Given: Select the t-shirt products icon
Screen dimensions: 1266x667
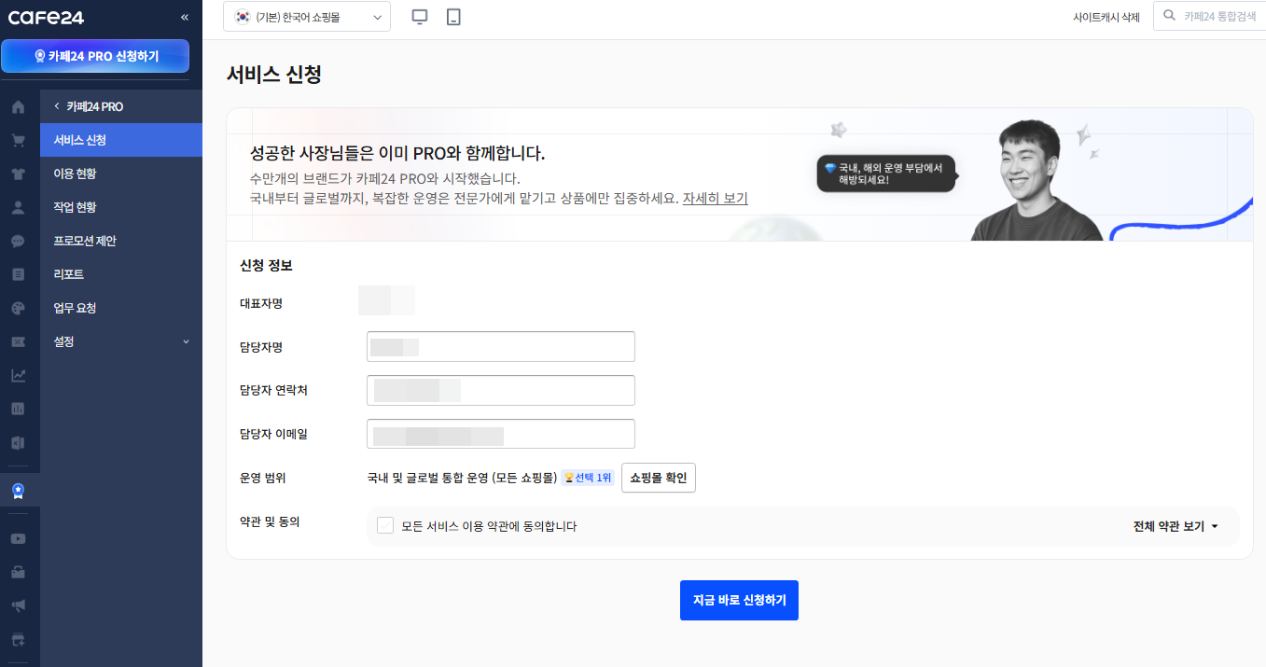Looking at the screenshot, I should pyautogui.click(x=18, y=174).
